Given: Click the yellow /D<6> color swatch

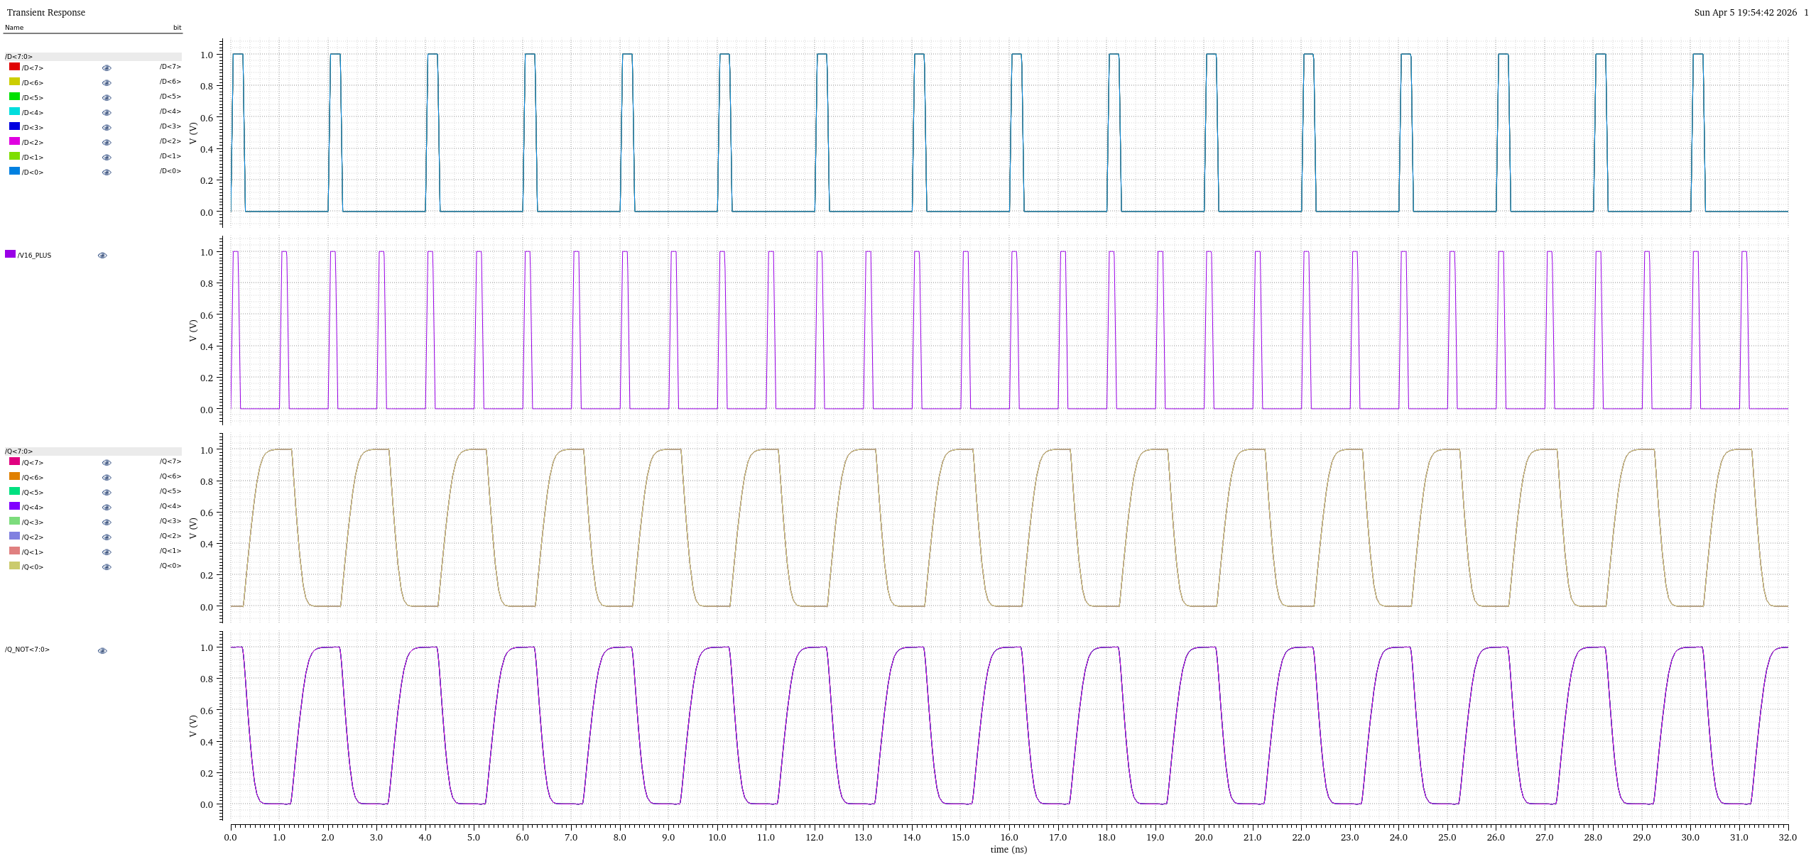Looking at the screenshot, I should click(x=14, y=82).
